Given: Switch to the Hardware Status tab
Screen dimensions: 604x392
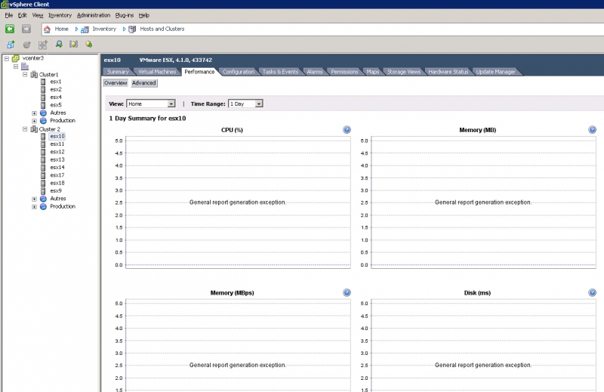Looking at the screenshot, I should pos(448,72).
